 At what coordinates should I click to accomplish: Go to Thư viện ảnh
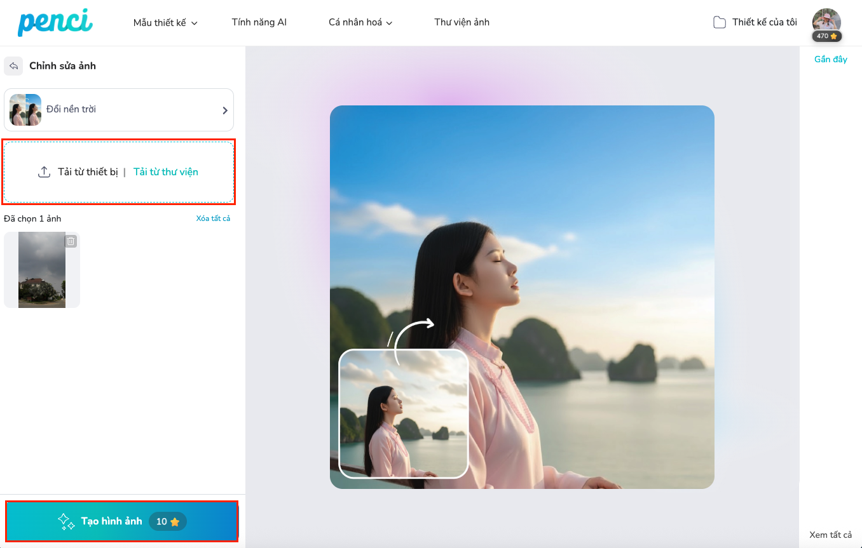(462, 22)
